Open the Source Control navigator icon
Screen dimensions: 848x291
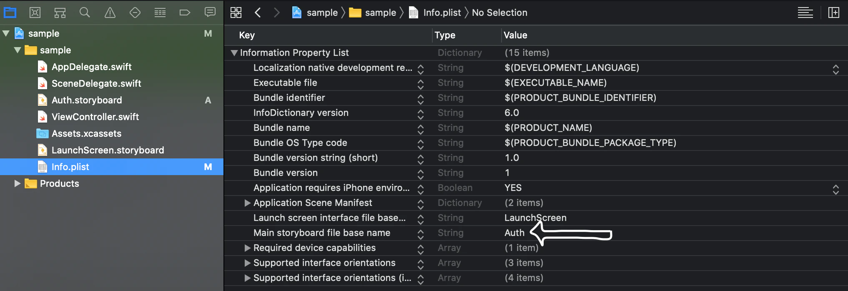pos(35,13)
